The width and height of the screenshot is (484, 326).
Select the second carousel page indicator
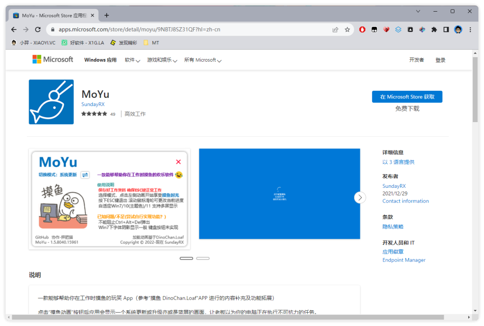click(x=203, y=258)
